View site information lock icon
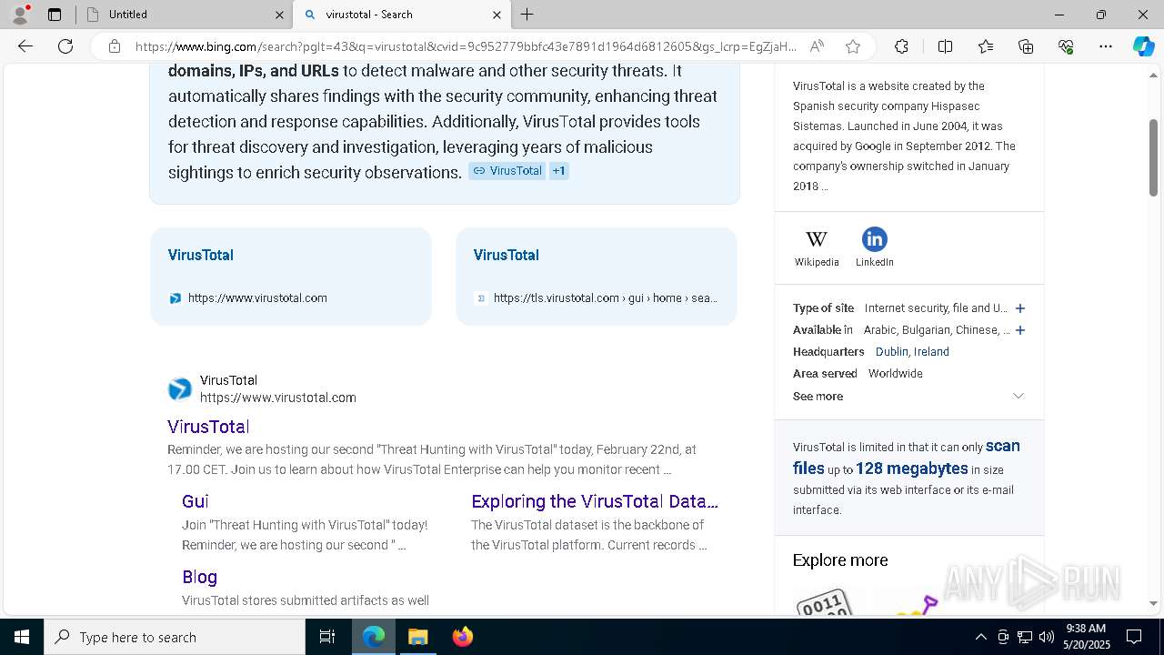Screen dimensions: 1164x655 [x=115, y=46]
